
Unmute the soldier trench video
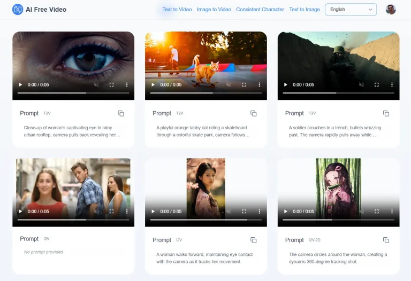(x=361, y=84)
